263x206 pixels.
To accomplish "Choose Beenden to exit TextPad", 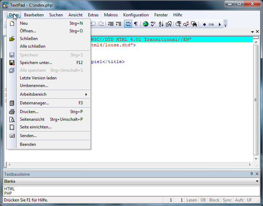I will point(49,144).
